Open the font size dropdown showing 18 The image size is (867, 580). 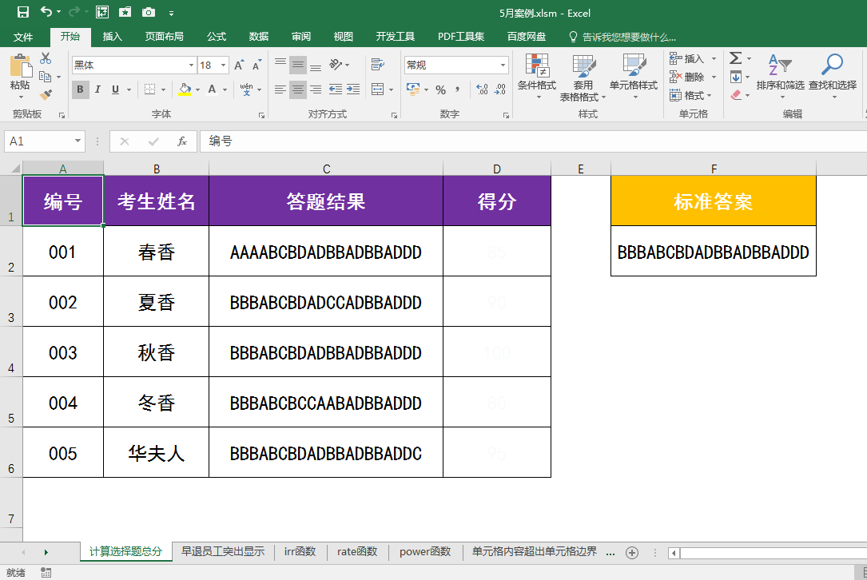point(224,66)
